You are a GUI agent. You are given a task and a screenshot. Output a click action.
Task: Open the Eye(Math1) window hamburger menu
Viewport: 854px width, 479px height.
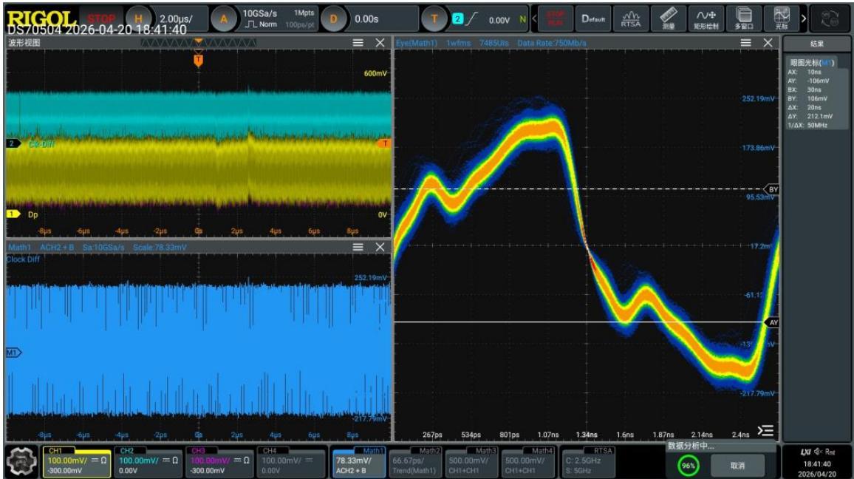point(746,43)
